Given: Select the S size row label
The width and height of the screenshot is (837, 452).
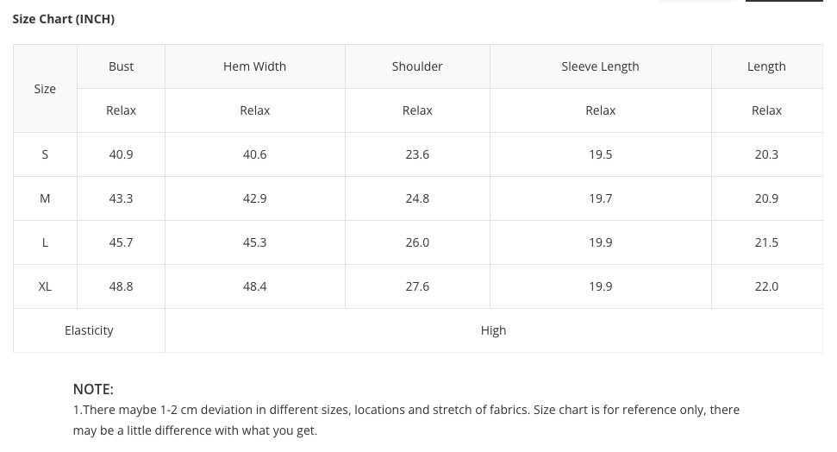Looking at the screenshot, I should [45, 154].
